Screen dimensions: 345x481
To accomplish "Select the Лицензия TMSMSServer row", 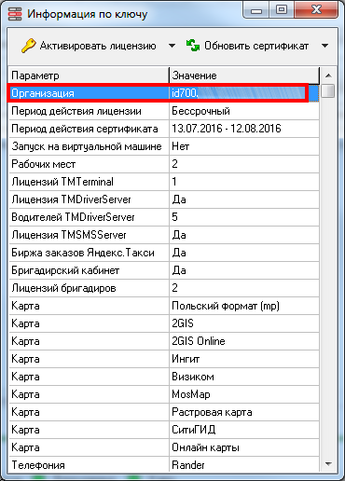I will pos(164,235).
